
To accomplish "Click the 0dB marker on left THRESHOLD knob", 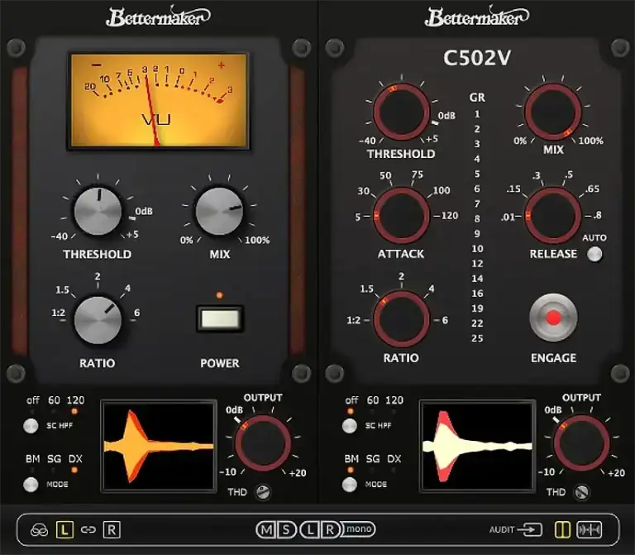I will (144, 212).
